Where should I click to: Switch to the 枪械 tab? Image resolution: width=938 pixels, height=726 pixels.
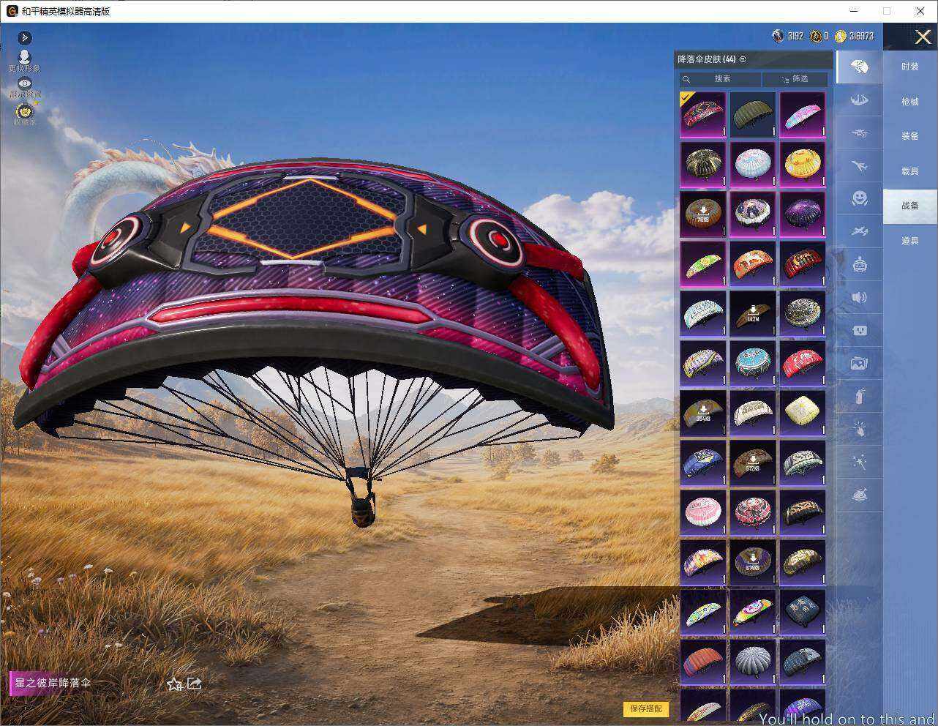[x=910, y=102]
